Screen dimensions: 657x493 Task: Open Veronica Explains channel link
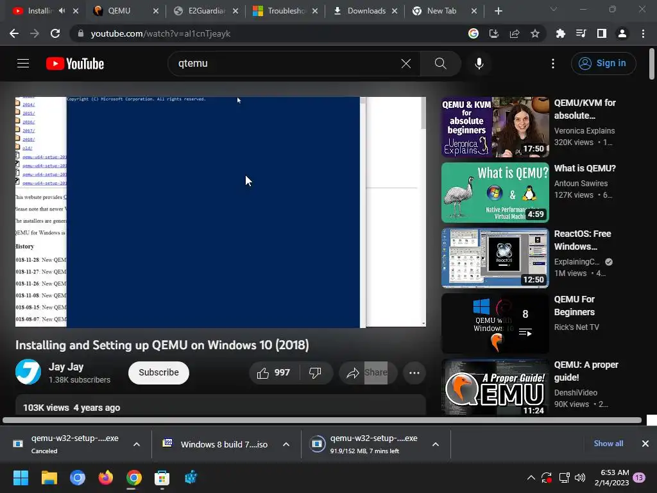pyautogui.click(x=584, y=131)
